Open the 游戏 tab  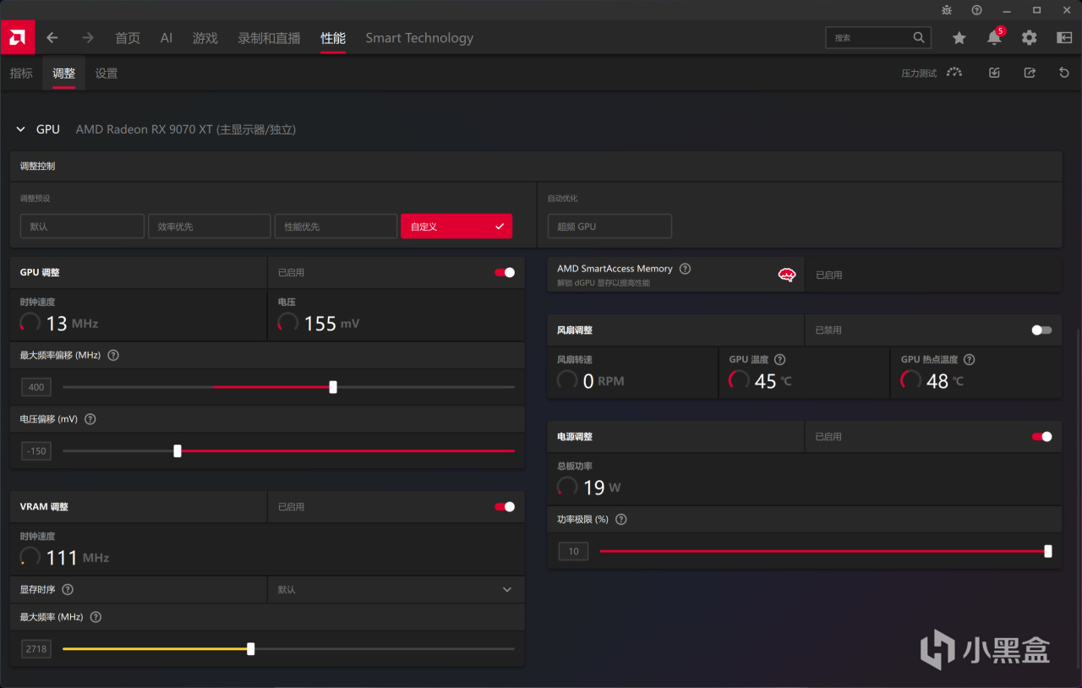tap(205, 38)
